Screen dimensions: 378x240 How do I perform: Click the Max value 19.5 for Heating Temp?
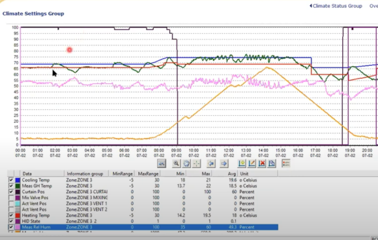pos(207,215)
